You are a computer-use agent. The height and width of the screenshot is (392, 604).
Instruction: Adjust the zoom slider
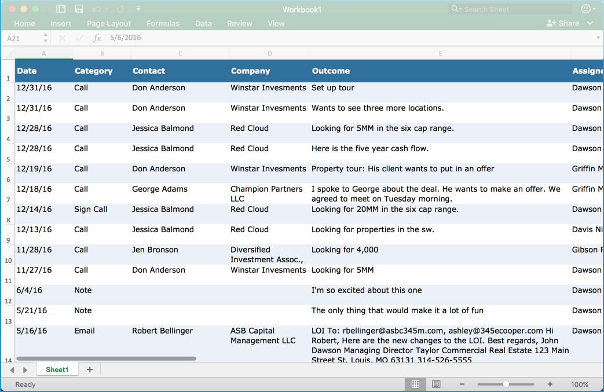[506, 384]
